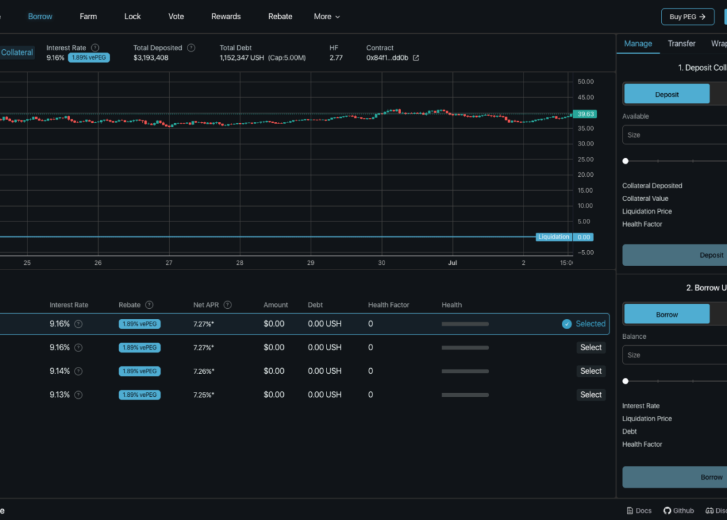Expand the More dropdown menu
Viewport: 727px width, 520px height.
pos(327,17)
